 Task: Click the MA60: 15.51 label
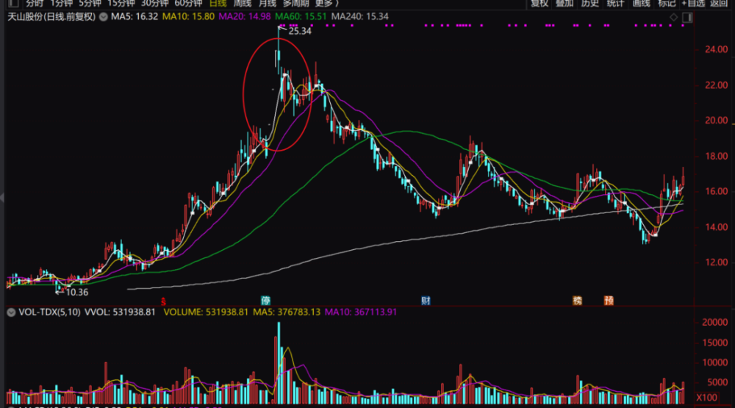(x=301, y=16)
